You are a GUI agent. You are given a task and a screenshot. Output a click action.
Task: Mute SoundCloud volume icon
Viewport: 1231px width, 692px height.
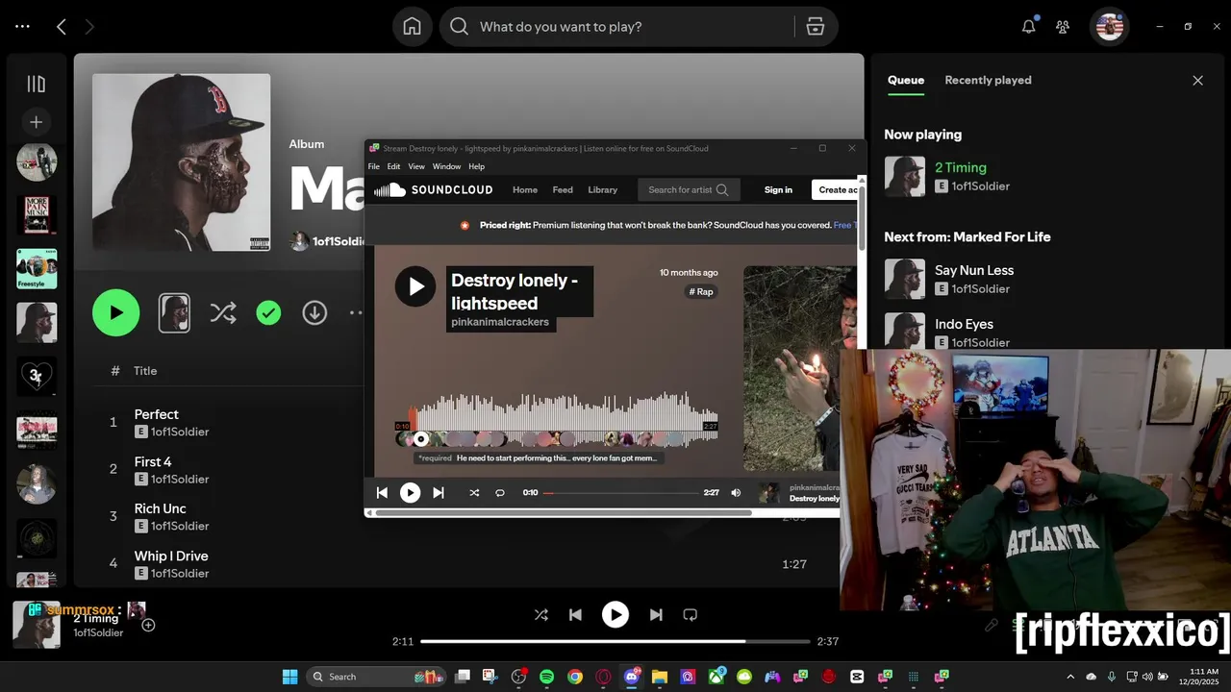click(x=736, y=493)
